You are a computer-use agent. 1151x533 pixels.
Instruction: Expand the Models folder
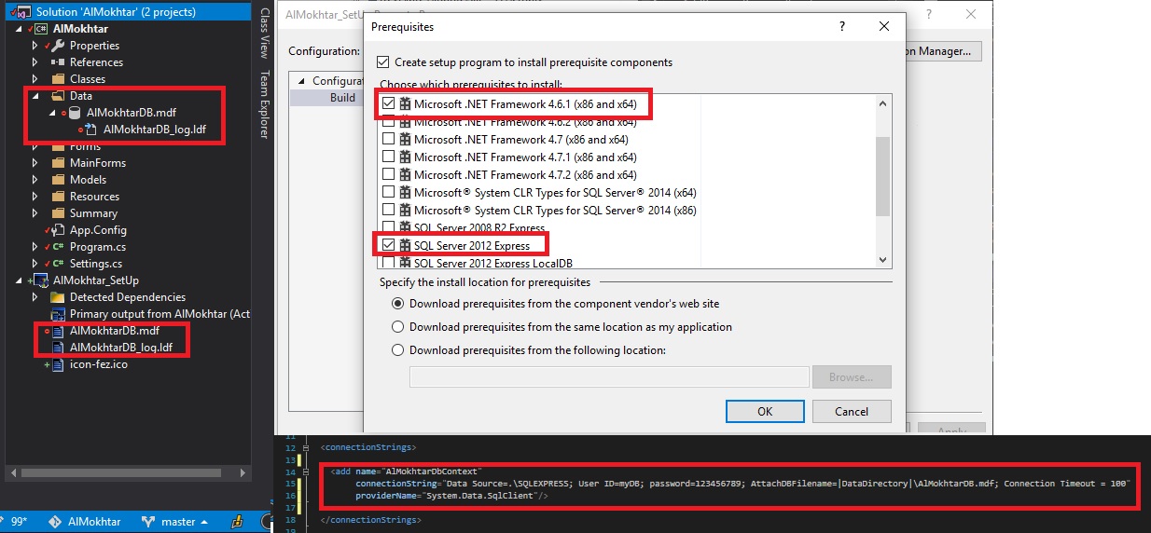[35, 180]
